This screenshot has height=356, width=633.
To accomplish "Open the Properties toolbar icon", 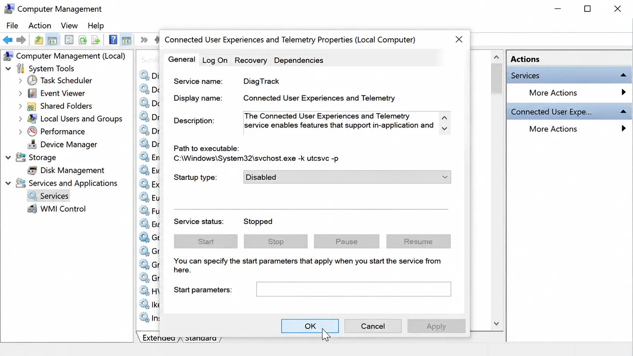I will click(69, 40).
